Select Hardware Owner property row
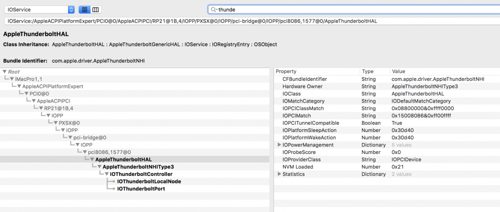 click(x=387, y=86)
